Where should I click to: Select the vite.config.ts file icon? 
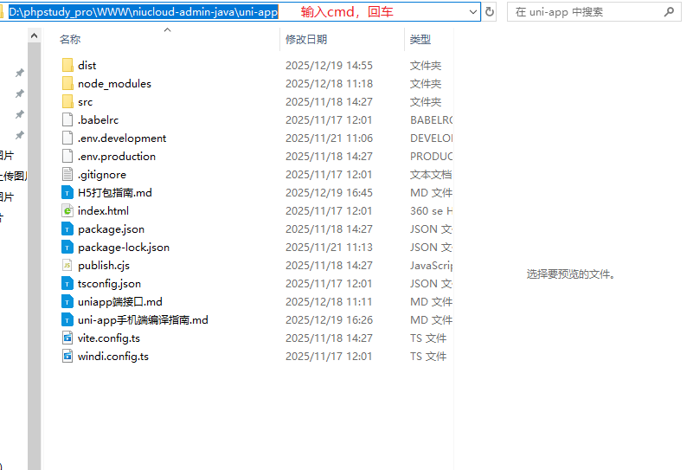tap(67, 338)
